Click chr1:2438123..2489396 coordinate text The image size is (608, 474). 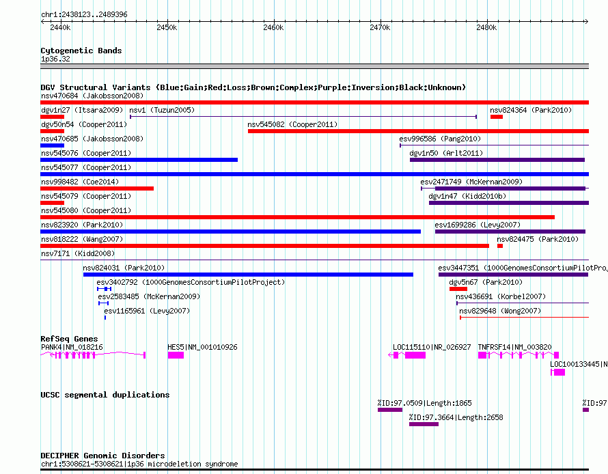(84, 15)
